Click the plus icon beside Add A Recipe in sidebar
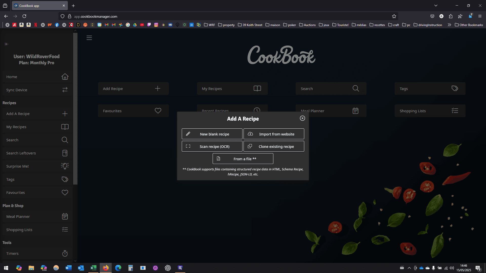486x273 pixels. [65, 114]
